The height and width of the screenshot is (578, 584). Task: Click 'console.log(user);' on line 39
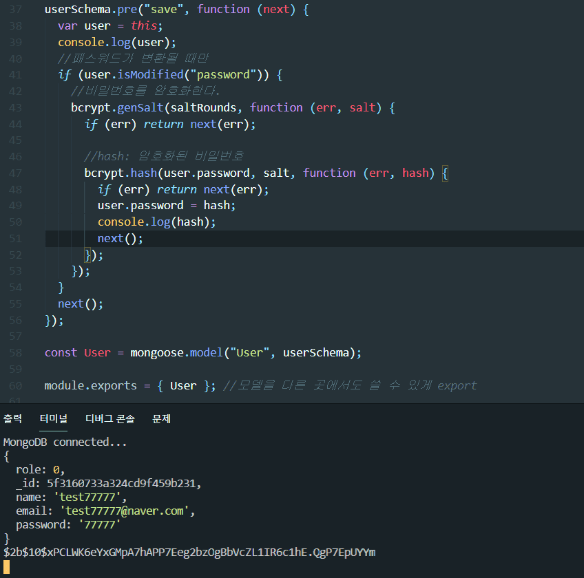click(x=117, y=42)
